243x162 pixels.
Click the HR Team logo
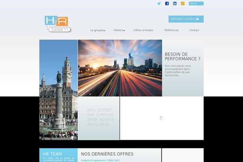coord(58,24)
